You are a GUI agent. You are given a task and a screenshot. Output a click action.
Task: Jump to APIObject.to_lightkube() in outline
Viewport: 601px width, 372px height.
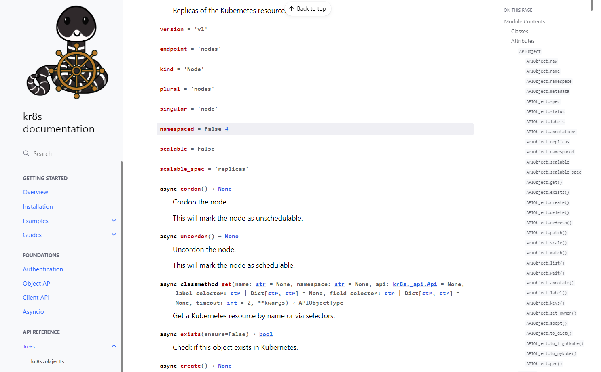tap(555, 344)
